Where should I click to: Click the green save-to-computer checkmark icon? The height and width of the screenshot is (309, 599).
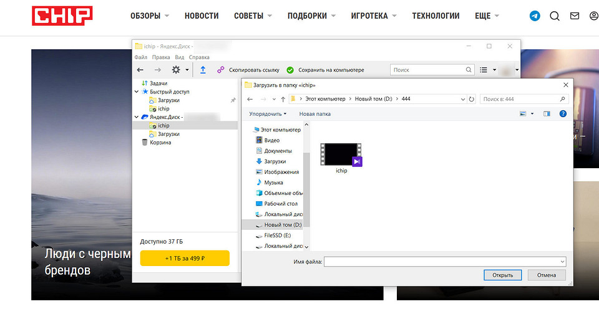pyautogui.click(x=290, y=70)
